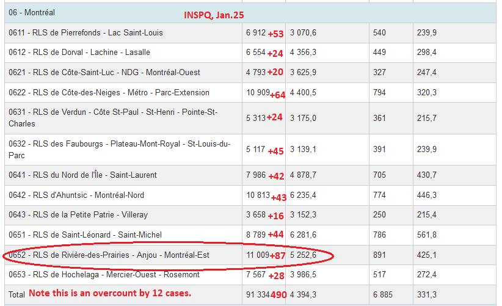Click total rate value '4 394,3'
This screenshot has width=502, height=306.
pos(303,294)
